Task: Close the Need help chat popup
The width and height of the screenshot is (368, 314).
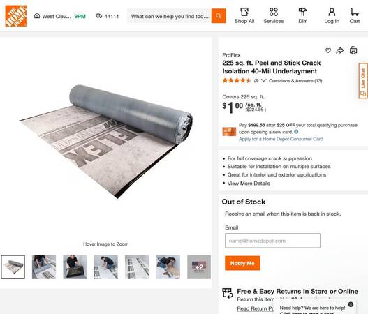Action: click(351, 304)
